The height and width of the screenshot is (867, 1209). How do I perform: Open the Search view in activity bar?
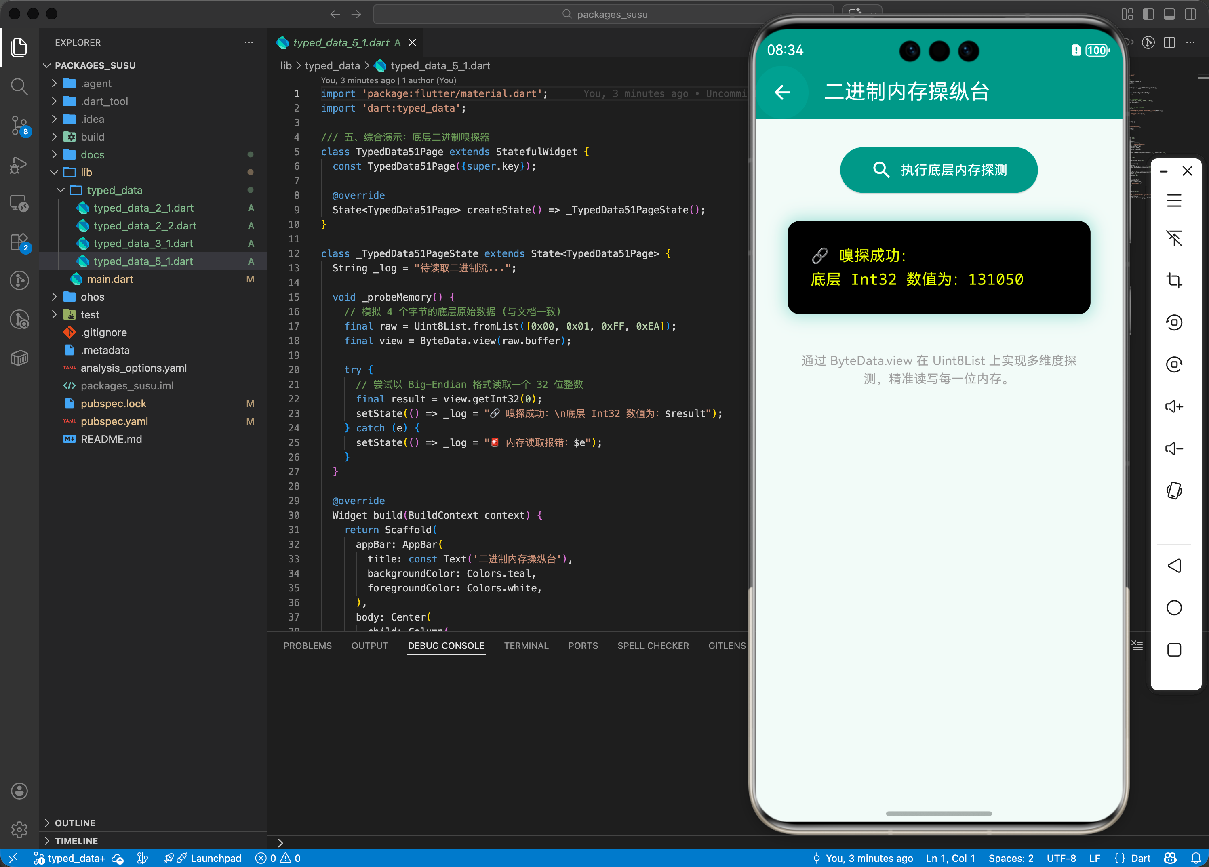19,86
